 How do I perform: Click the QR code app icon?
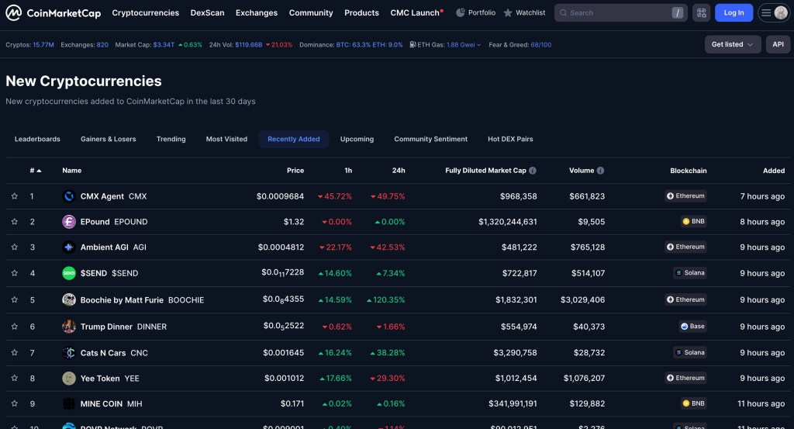coord(701,12)
